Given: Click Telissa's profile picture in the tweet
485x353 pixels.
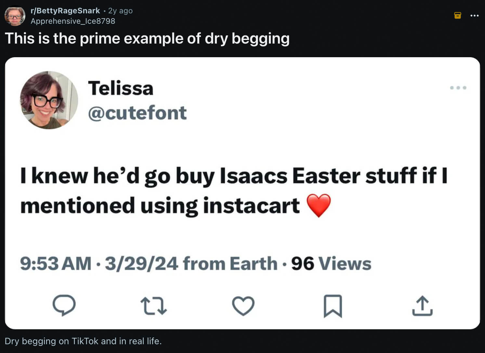Looking at the screenshot, I should tap(49, 100).
